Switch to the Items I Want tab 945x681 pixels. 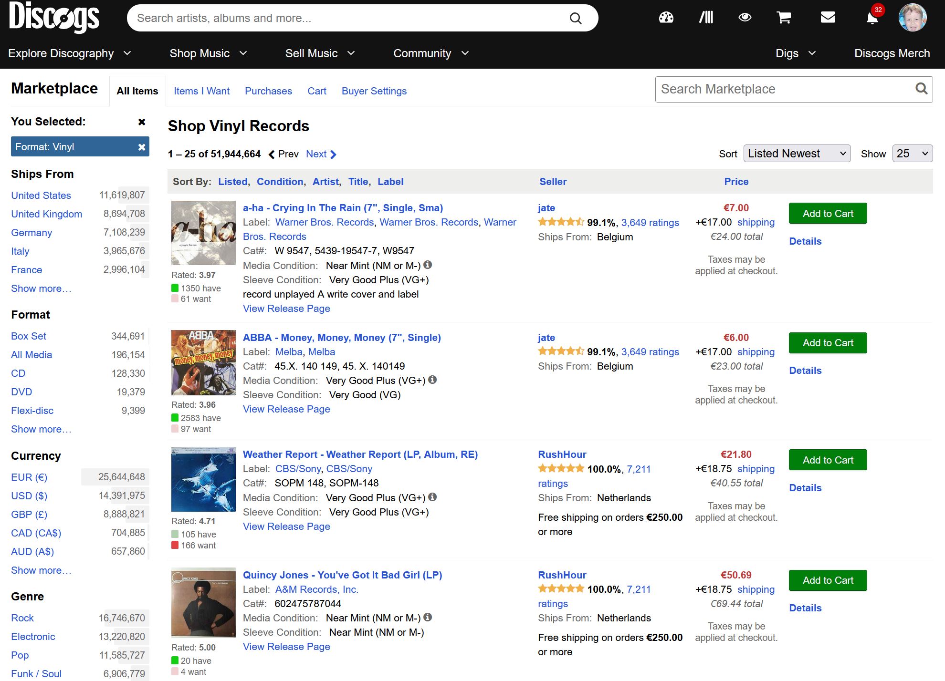[201, 91]
